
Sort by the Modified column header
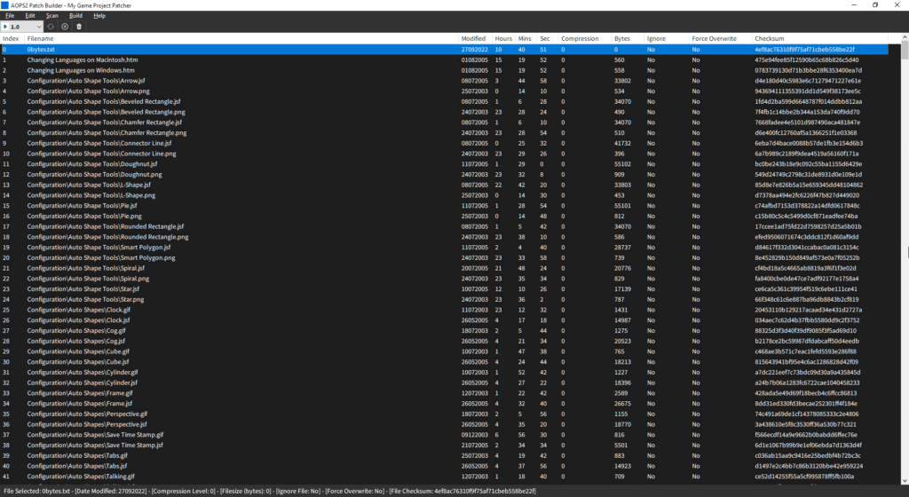[473, 39]
